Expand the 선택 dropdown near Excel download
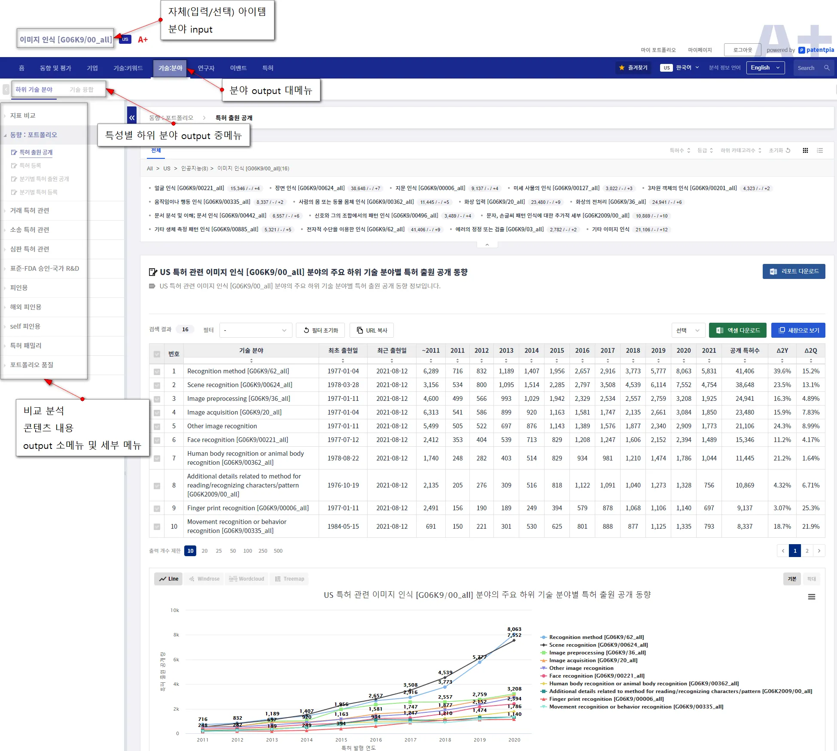The image size is (837, 751). [x=688, y=330]
